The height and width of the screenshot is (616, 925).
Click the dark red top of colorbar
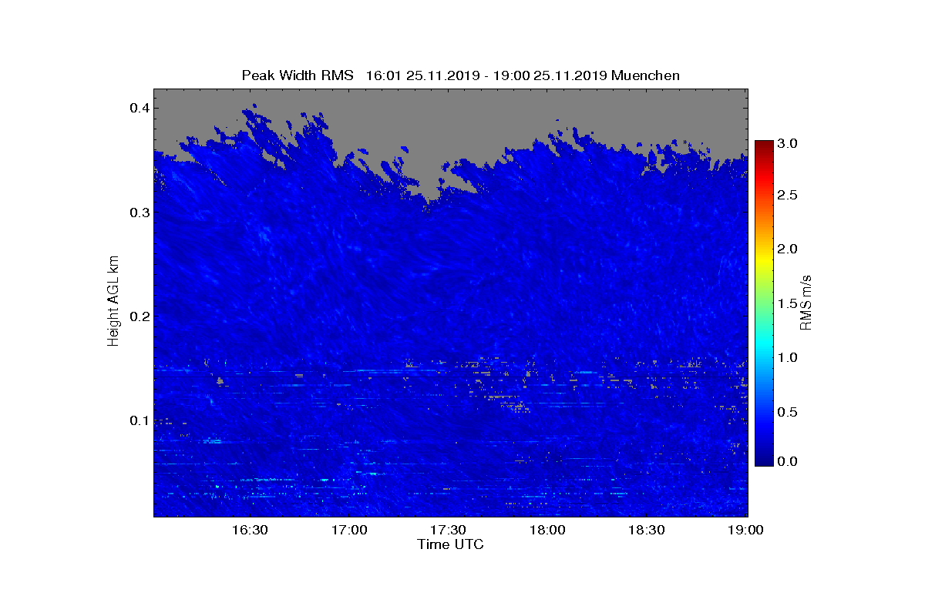pyautogui.click(x=764, y=145)
